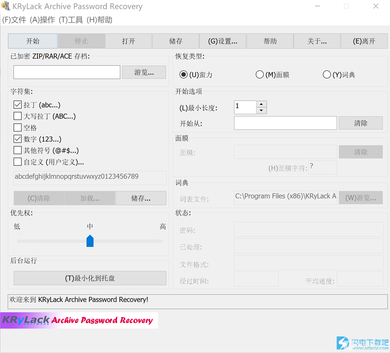Open the (F)文件 menu

pos(14,20)
